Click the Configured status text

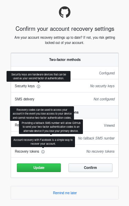tap(107, 73)
